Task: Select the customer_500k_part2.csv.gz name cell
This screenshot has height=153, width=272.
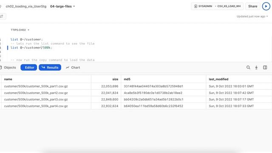Action: click(x=46, y=93)
